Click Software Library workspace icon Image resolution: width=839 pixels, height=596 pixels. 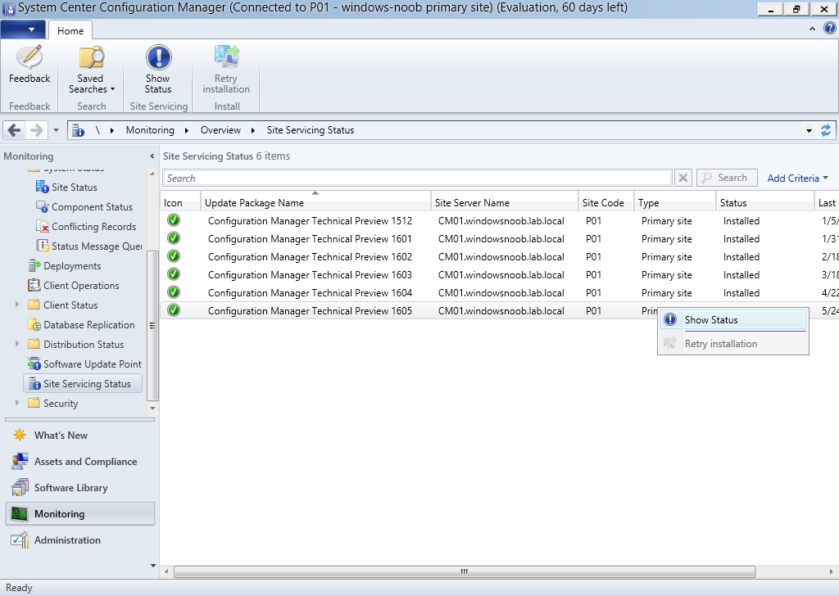[x=20, y=487]
